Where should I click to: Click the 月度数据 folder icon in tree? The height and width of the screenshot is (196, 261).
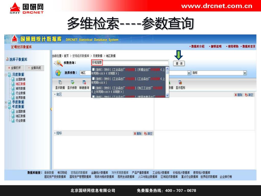coord(10,75)
